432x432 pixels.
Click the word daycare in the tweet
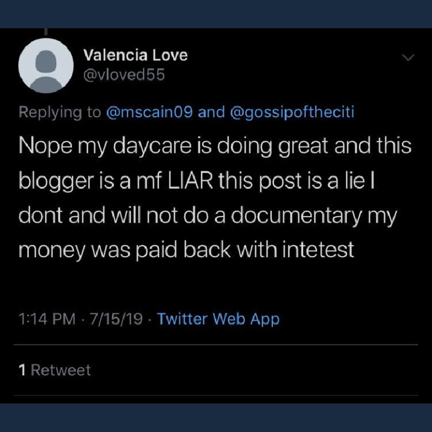pos(152,146)
